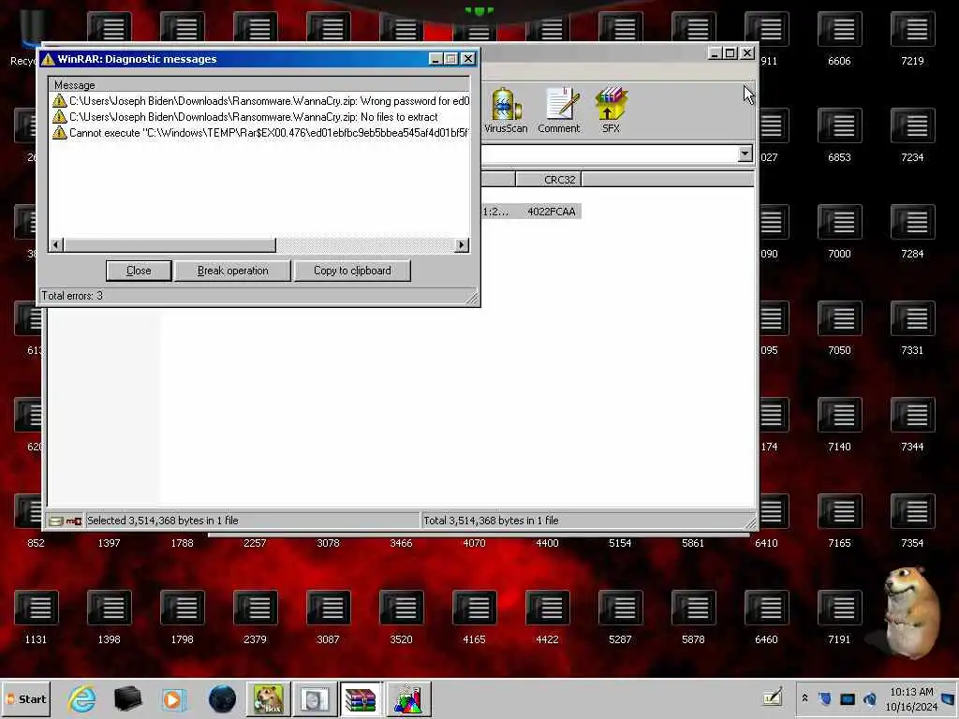959x719 pixels.
Task: Click the drive icon in WinRAR status bar
Action: click(55, 521)
